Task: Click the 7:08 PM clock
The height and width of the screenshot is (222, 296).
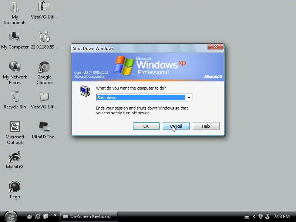Action: coord(282,216)
